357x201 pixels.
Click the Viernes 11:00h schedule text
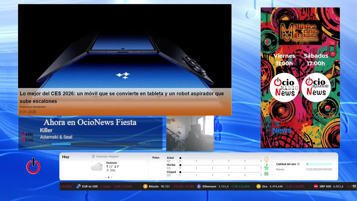[x=284, y=59]
